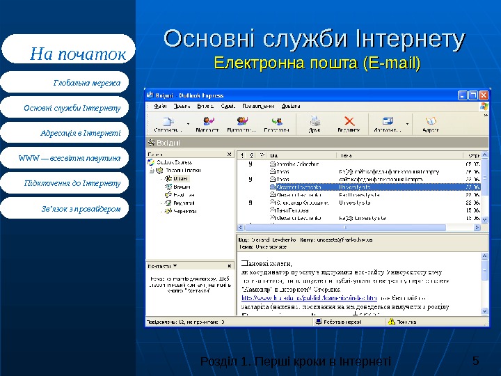Close the Contacts pane

point(229,266)
